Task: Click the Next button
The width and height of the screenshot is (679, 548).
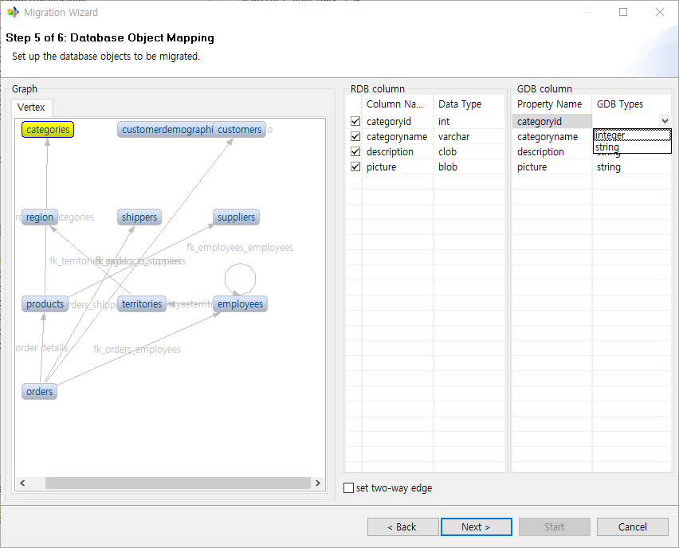Action: pyautogui.click(x=476, y=527)
